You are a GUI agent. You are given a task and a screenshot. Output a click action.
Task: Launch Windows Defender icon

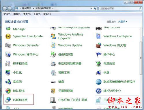click(8, 45)
